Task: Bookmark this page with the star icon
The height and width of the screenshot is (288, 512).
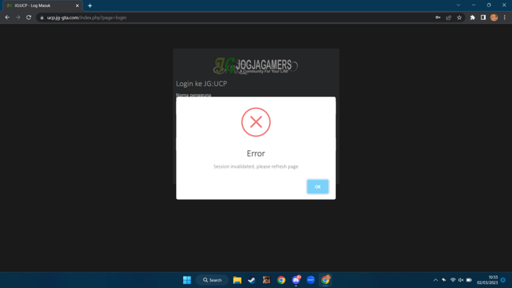Action: tap(460, 18)
